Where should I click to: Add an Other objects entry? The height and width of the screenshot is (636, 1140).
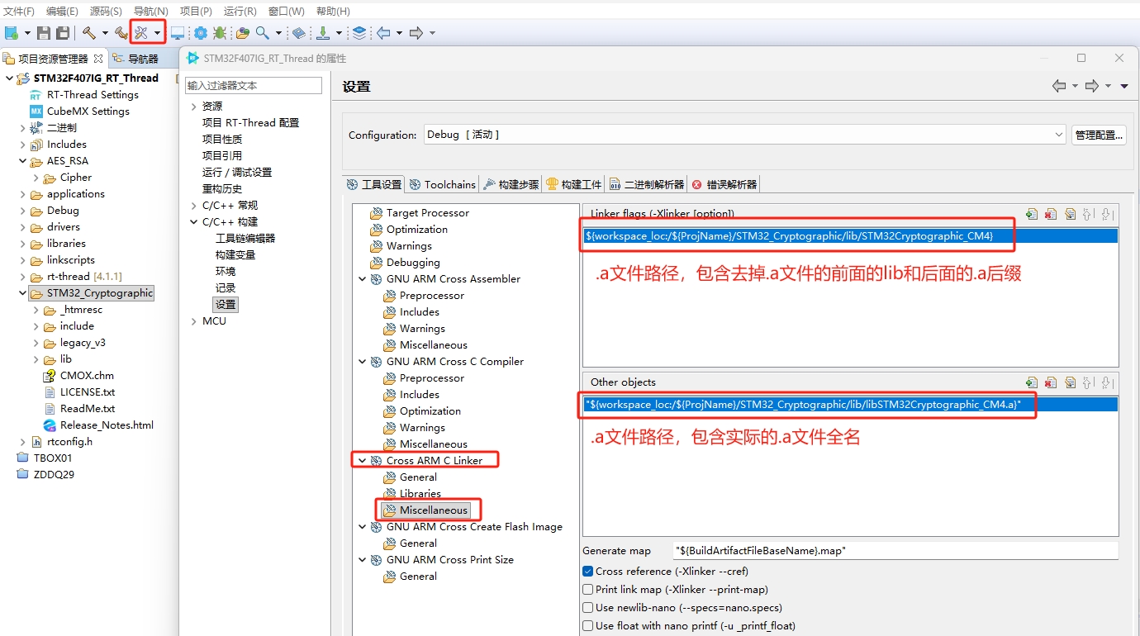pos(1032,382)
